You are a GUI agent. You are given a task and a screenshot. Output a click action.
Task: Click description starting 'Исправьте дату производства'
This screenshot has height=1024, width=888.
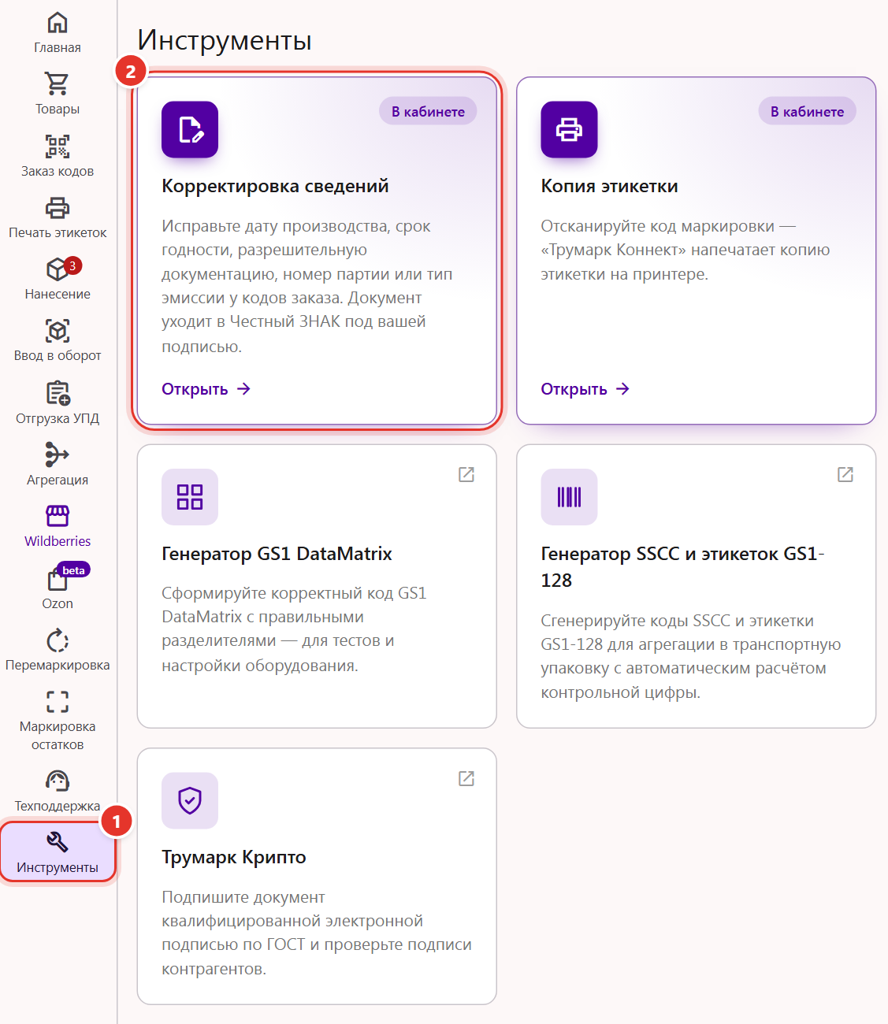[307, 286]
